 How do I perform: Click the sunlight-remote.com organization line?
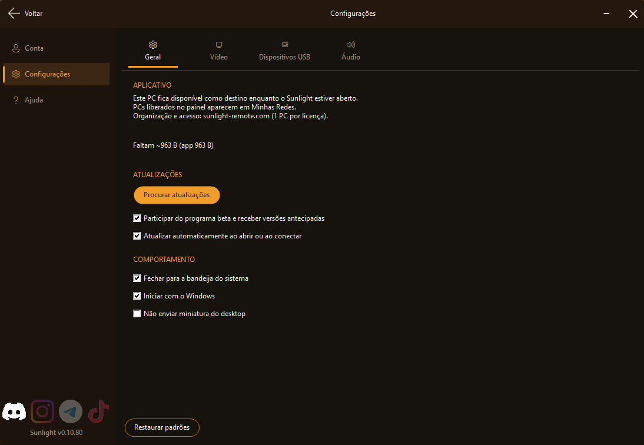click(230, 116)
